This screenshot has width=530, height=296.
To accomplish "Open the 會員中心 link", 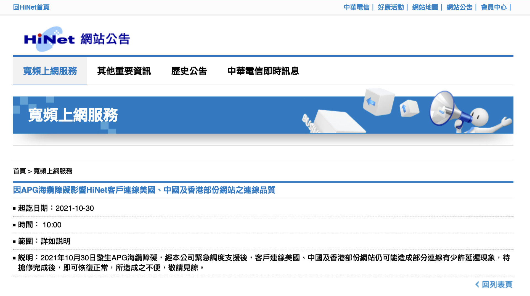I will [494, 7].
